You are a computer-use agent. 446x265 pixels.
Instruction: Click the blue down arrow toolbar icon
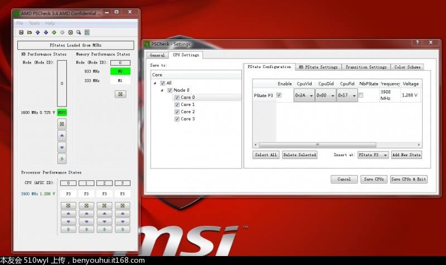[46, 32]
